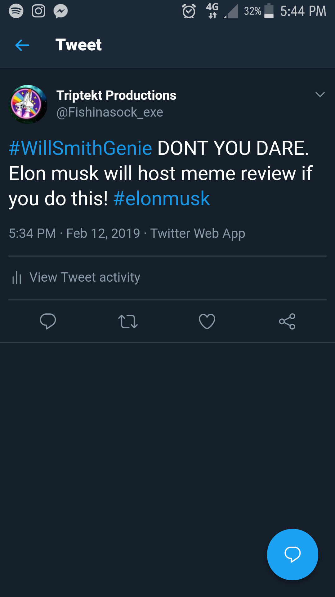335x597 pixels.
Task: Open tweet options chevron menu
Action: [320, 95]
